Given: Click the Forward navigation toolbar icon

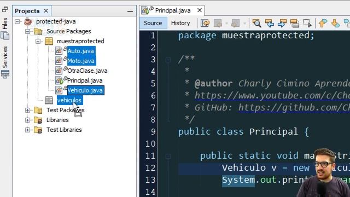Looking at the screenshot, I should click(x=235, y=23).
